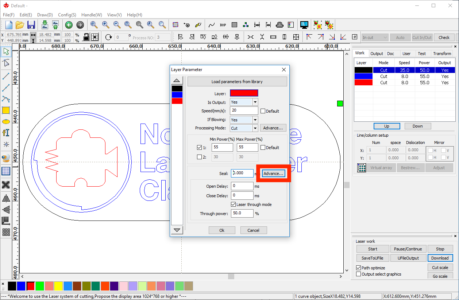Select the ellipse drawing tool
The height and width of the screenshot is (300, 459).
click(6, 121)
